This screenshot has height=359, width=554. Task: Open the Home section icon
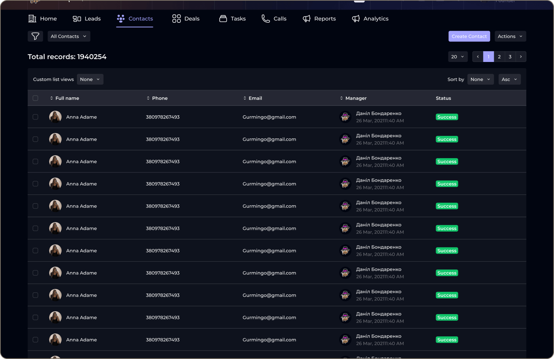pyautogui.click(x=32, y=18)
